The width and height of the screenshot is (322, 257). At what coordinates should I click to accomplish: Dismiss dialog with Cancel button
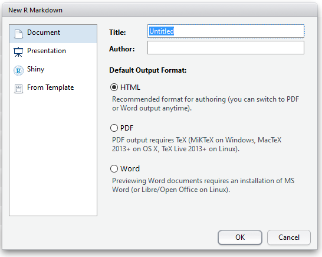pos(289,238)
